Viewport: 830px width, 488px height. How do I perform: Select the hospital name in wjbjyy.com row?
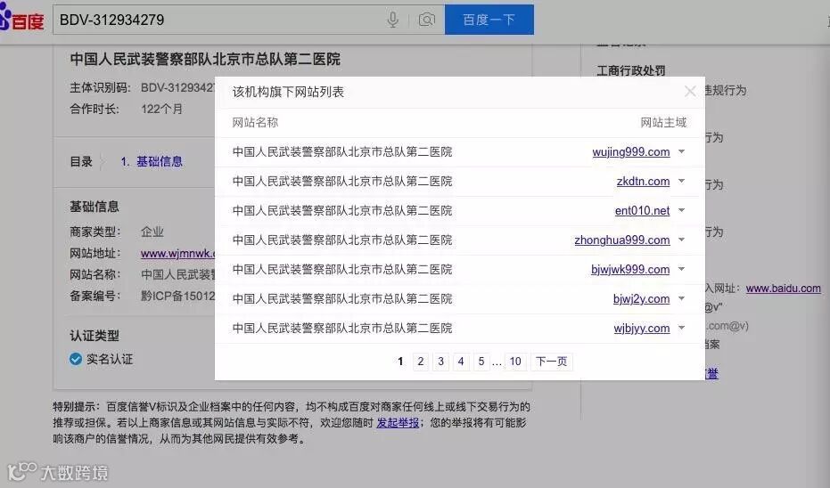tap(342, 329)
